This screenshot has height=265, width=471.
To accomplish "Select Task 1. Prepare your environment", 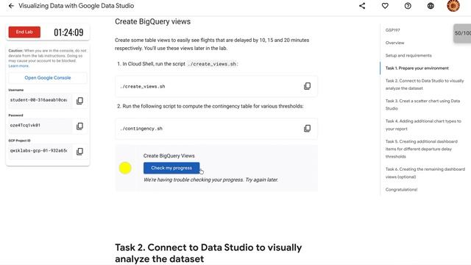I will [417, 68].
